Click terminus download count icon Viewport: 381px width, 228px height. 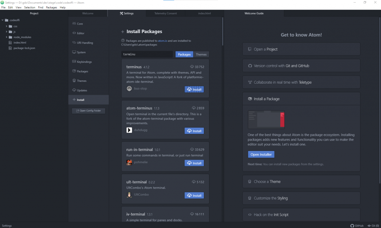192,67
